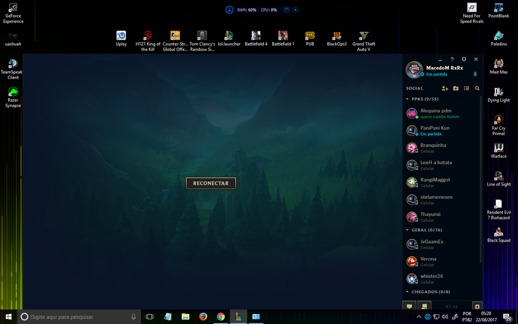Select Resident Evil 7 Biohazard shortcut
Screen dimensions: 518x324
pyautogui.click(x=498, y=210)
